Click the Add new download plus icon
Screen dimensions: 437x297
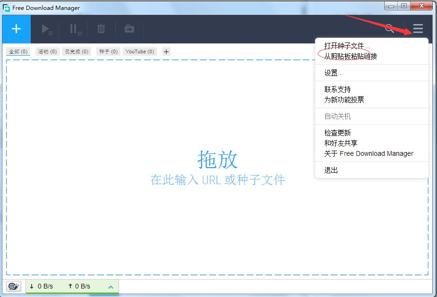[16, 29]
